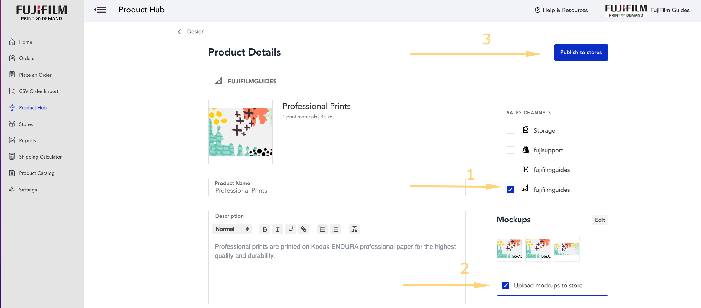
Task: Click the Product Name input field
Action: click(337, 188)
